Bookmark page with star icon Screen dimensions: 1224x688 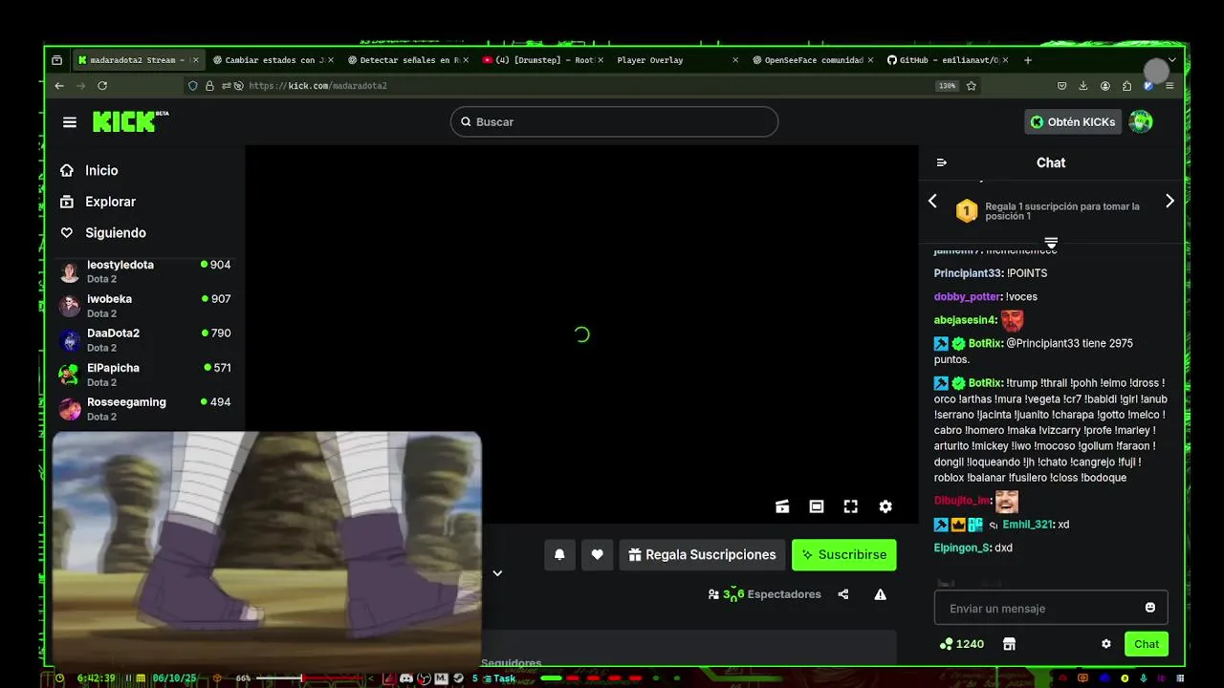pos(972,86)
